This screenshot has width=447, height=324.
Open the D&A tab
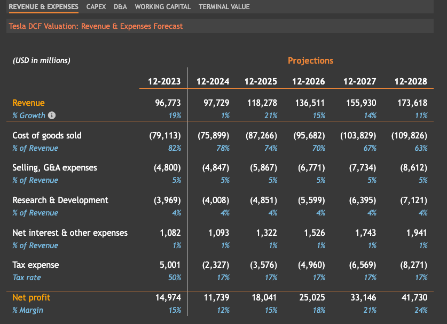pyautogui.click(x=120, y=7)
